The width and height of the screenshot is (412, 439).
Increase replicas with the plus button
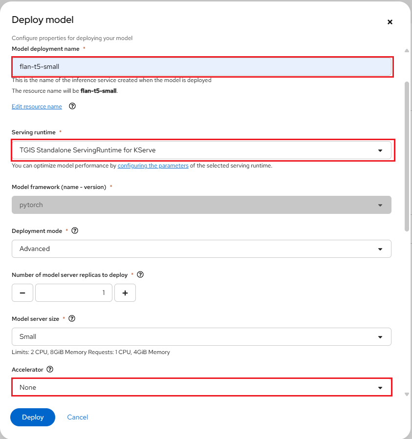pos(125,293)
